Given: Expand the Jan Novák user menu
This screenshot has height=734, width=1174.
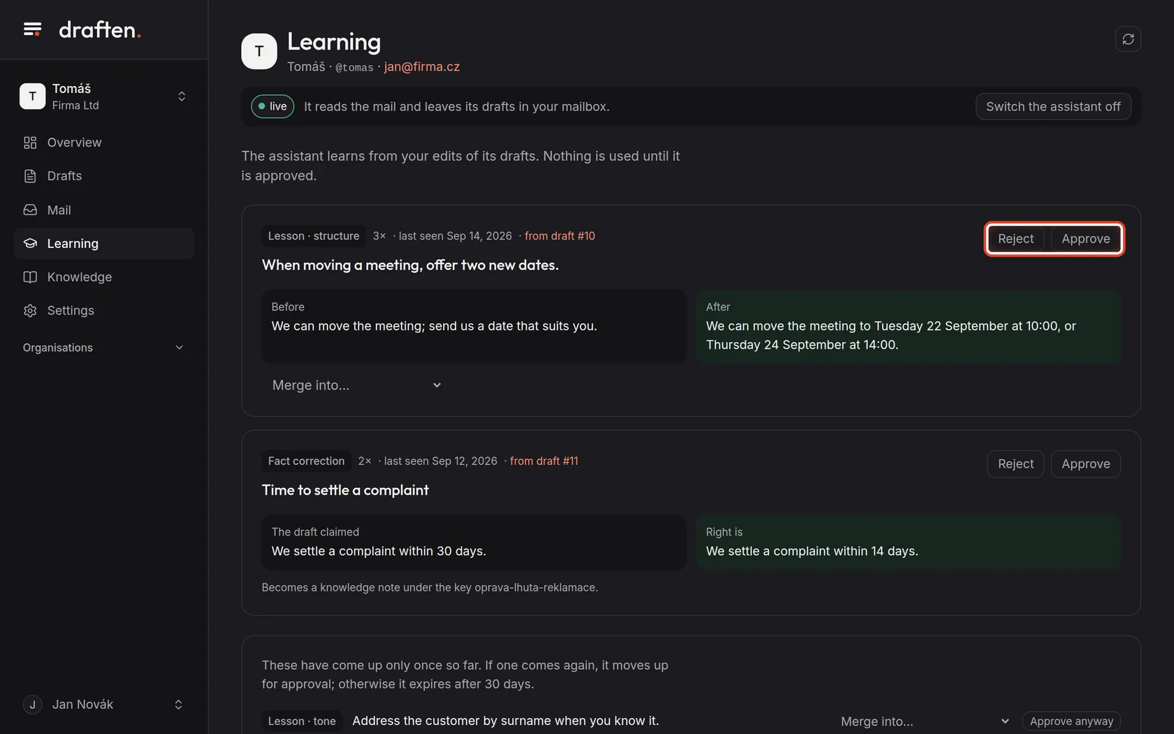Looking at the screenshot, I should 103,705.
